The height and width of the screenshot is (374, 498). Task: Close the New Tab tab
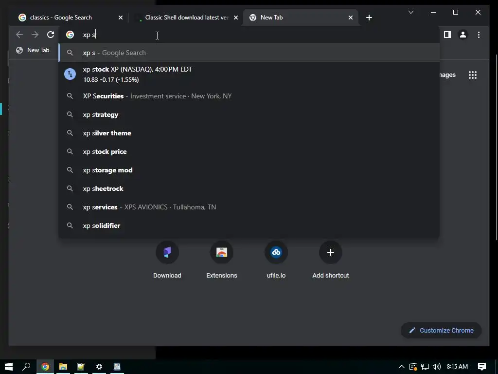[350, 18]
